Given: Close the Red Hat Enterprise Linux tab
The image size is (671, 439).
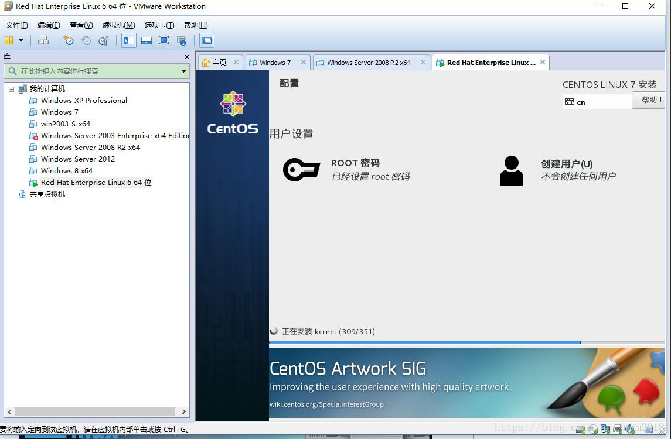Looking at the screenshot, I should (543, 63).
